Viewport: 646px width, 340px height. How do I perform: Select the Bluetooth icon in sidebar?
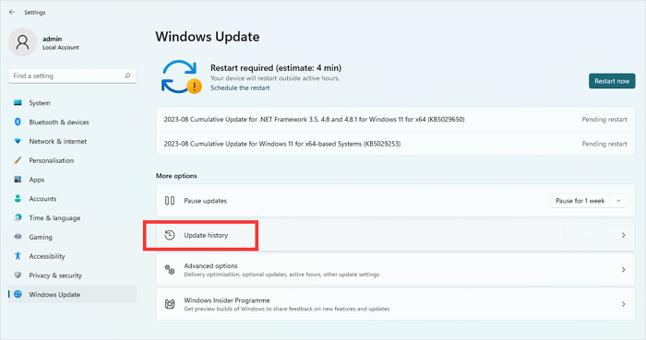click(18, 122)
